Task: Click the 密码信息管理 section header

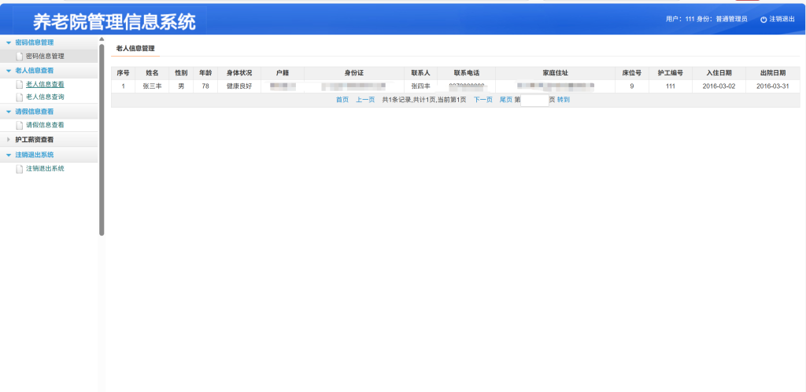Action: [49, 42]
